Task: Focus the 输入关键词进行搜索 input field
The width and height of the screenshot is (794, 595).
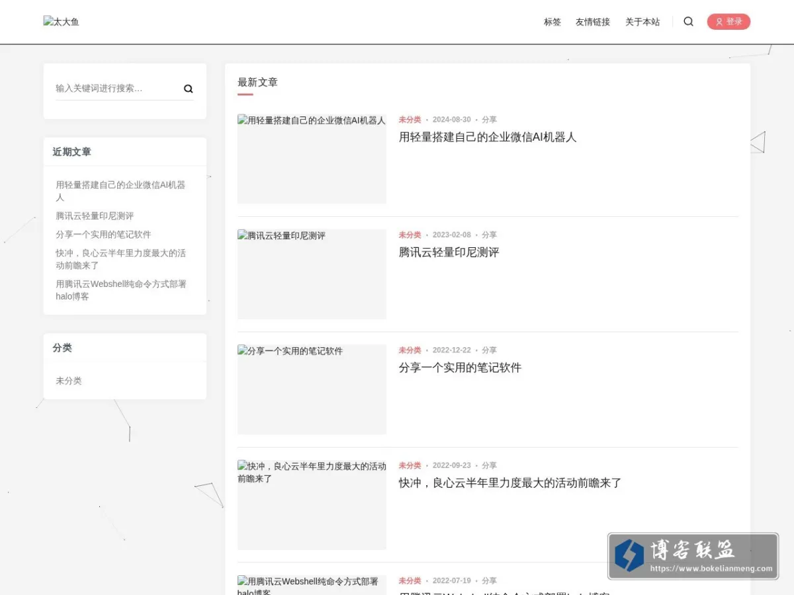Action: [x=118, y=89]
